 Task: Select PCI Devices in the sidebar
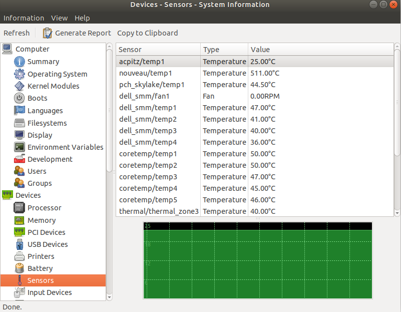coord(46,232)
